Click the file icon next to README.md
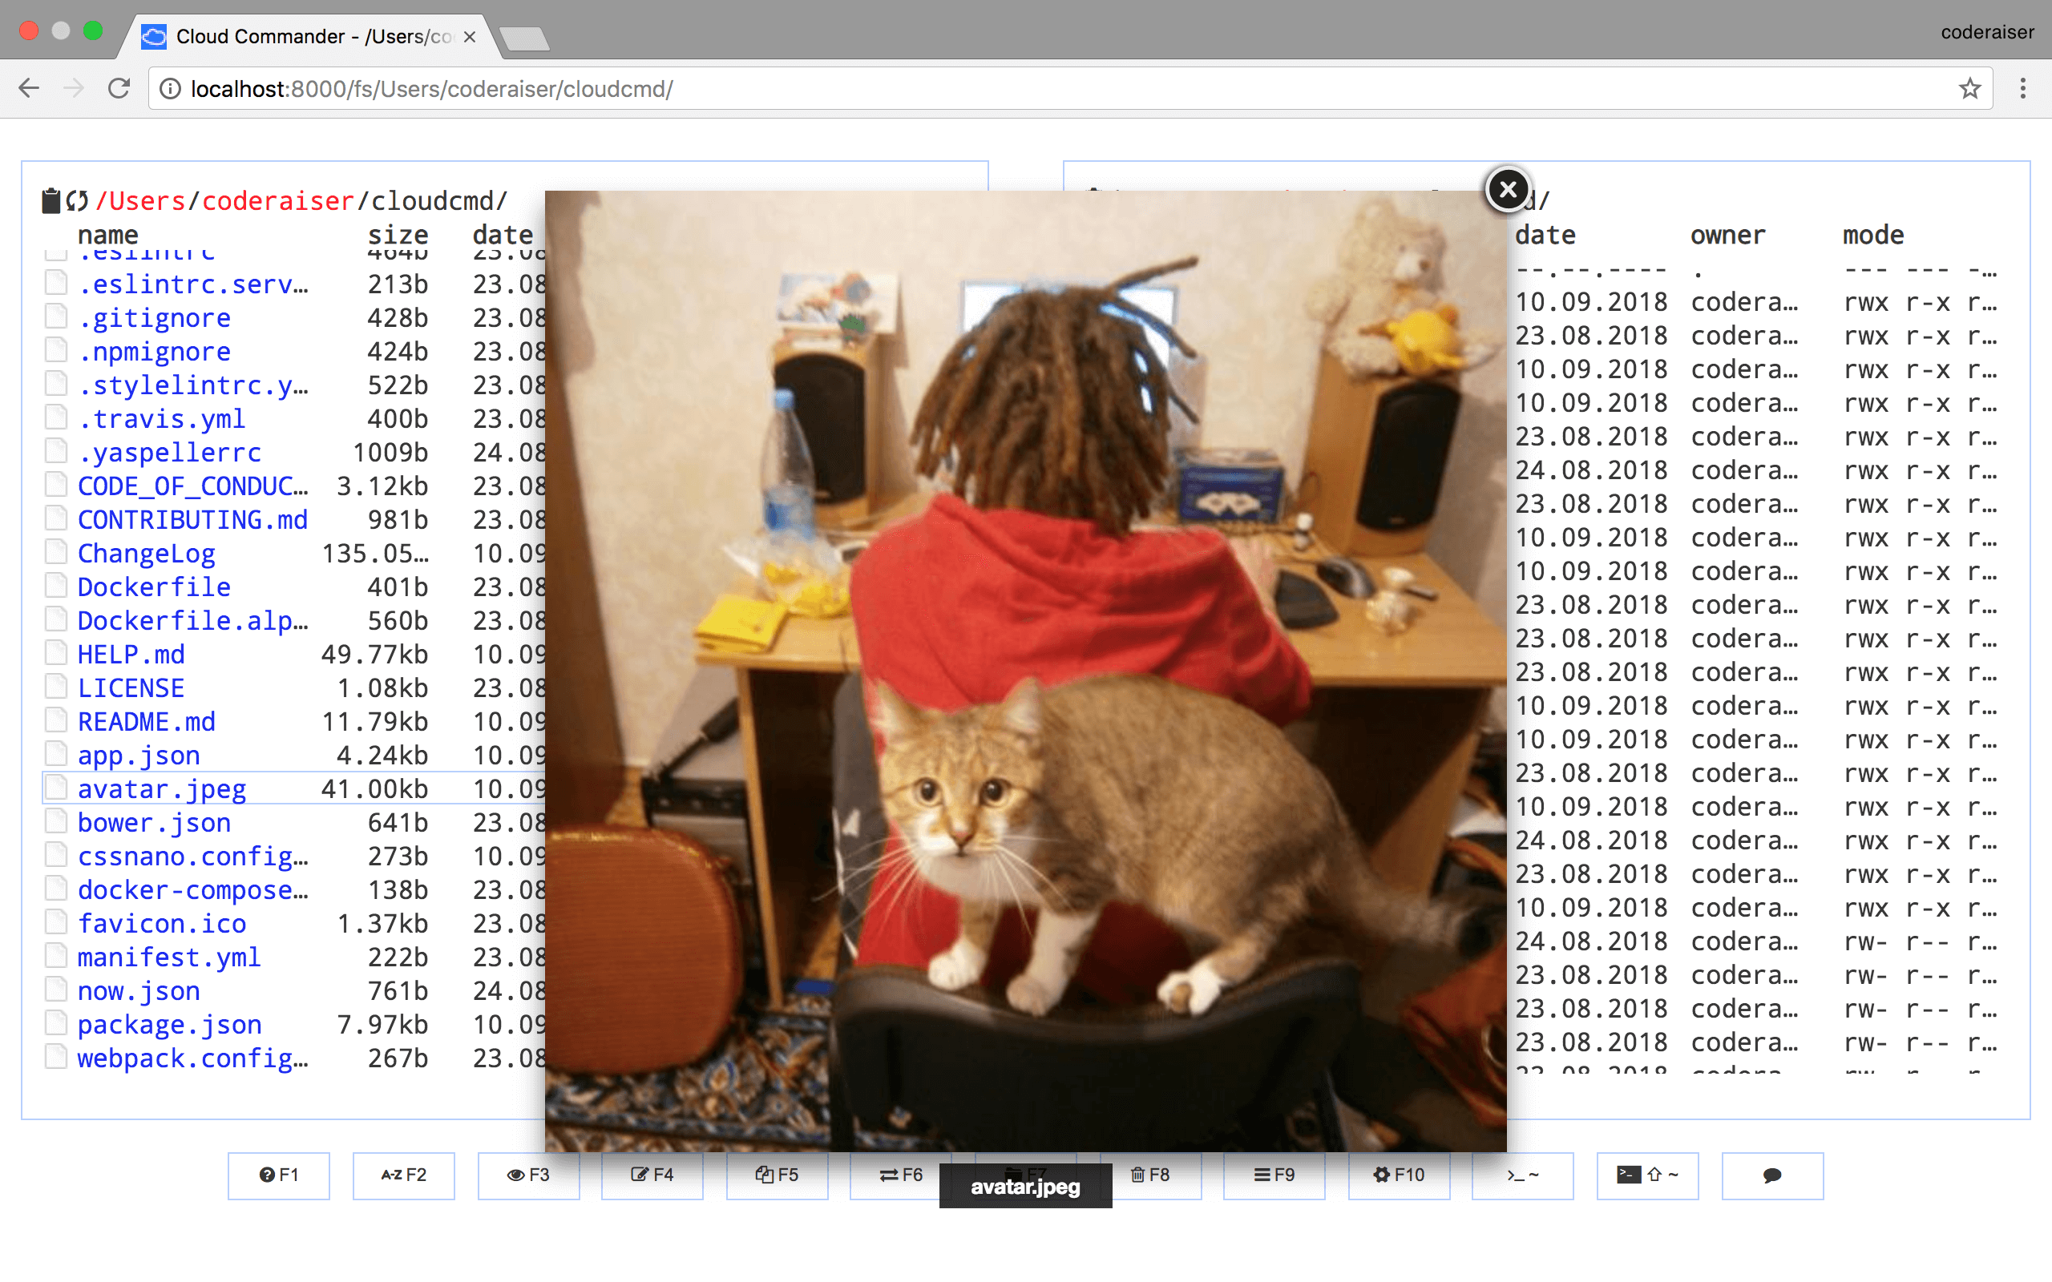The width and height of the screenshot is (2052, 1282). [x=56, y=720]
